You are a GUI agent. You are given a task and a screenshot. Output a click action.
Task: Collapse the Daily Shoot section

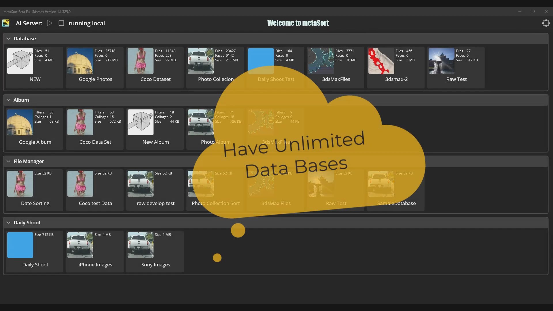[8, 223]
